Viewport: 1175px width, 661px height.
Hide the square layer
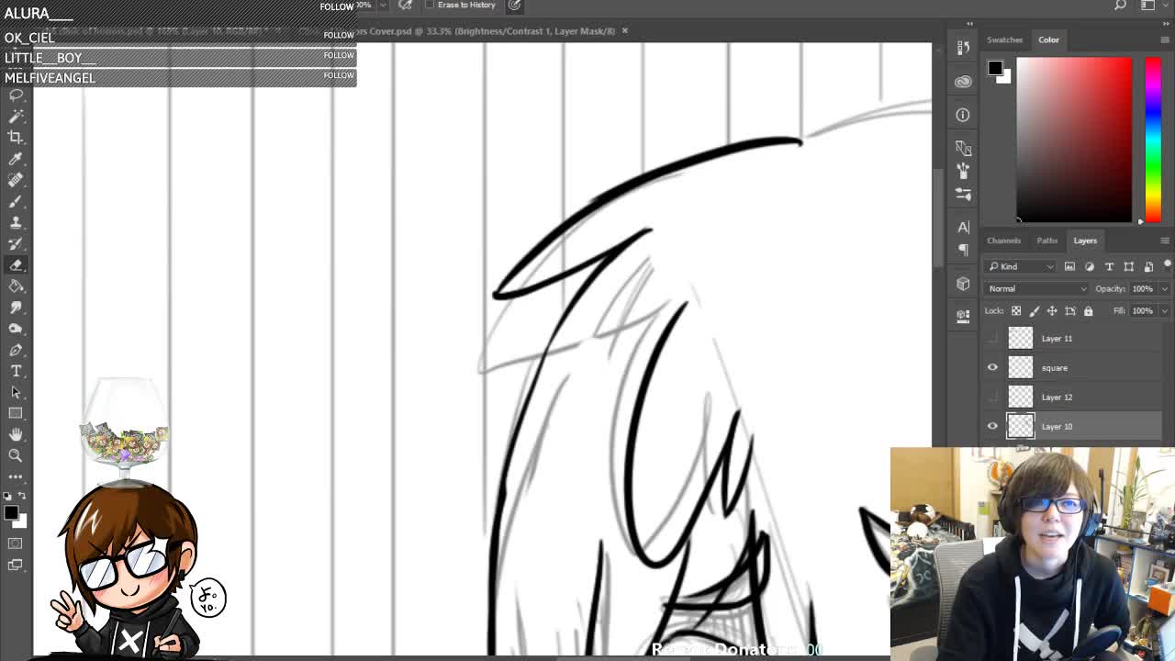[x=992, y=367]
